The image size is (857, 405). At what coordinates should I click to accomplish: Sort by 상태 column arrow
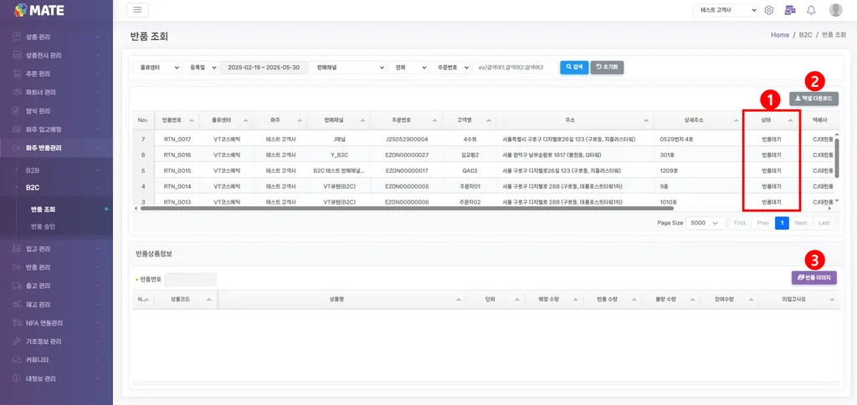point(790,120)
